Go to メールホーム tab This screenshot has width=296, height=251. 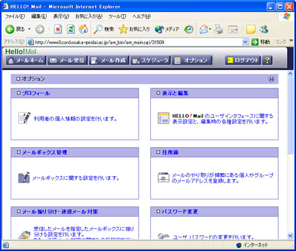tap(26, 61)
